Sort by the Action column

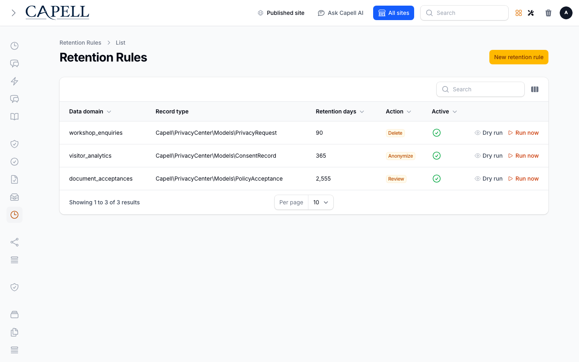pyautogui.click(x=398, y=111)
